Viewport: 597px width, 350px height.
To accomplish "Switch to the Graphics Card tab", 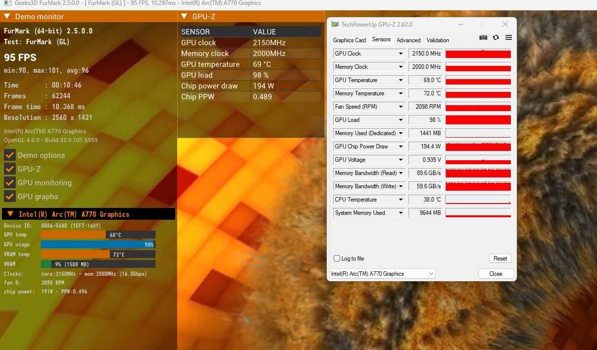I will [349, 40].
